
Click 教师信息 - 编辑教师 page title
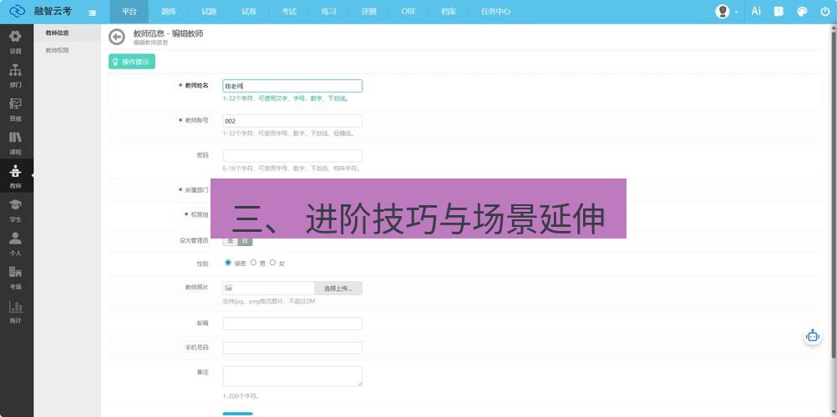point(168,33)
